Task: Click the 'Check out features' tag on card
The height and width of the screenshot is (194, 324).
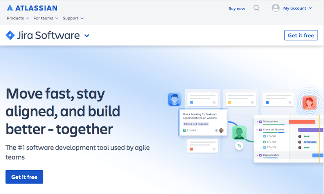Action: coord(196,124)
